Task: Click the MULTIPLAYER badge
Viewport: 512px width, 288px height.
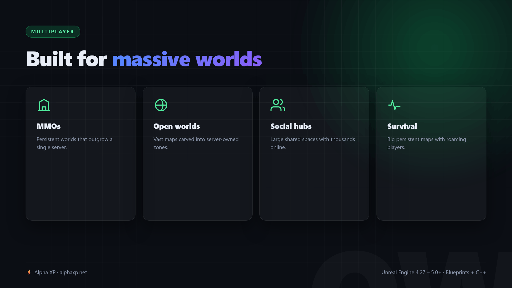Action: click(53, 32)
